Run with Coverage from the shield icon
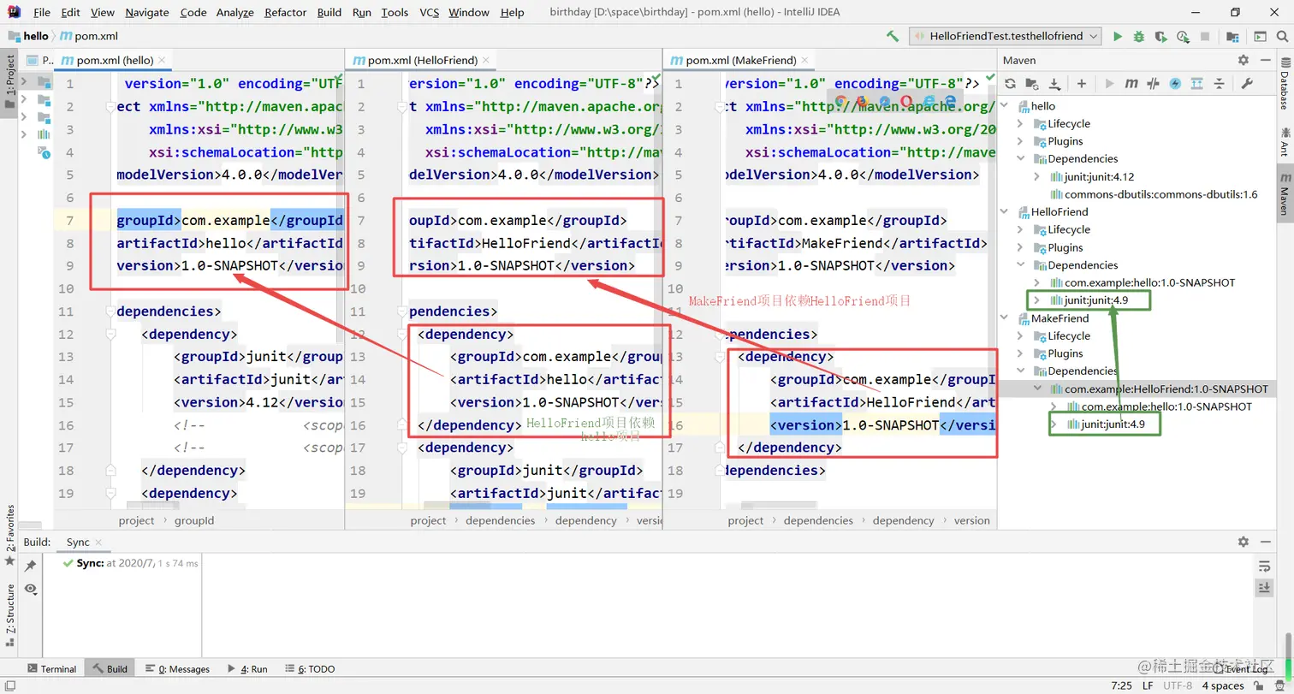 click(1161, 37)
